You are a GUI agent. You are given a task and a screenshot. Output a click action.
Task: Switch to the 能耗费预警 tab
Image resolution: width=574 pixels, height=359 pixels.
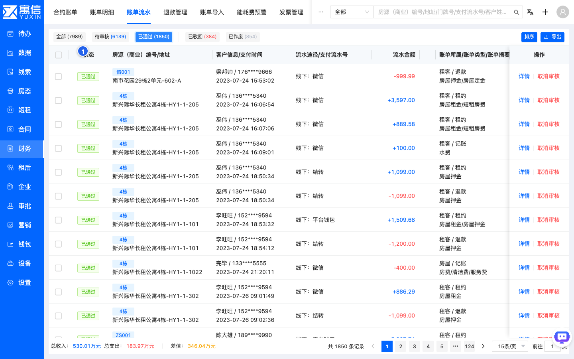pos(252,12)
